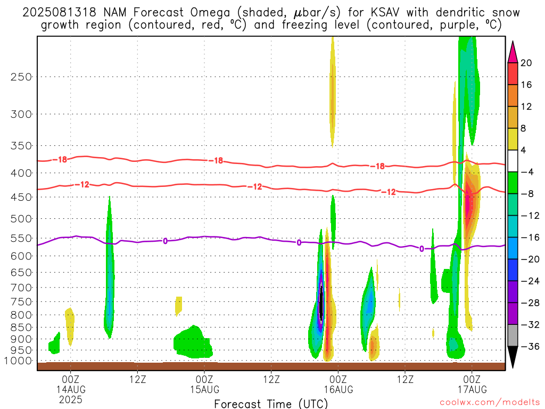Click the white color bar segment between -4 and 4

[x=513, y=161]
